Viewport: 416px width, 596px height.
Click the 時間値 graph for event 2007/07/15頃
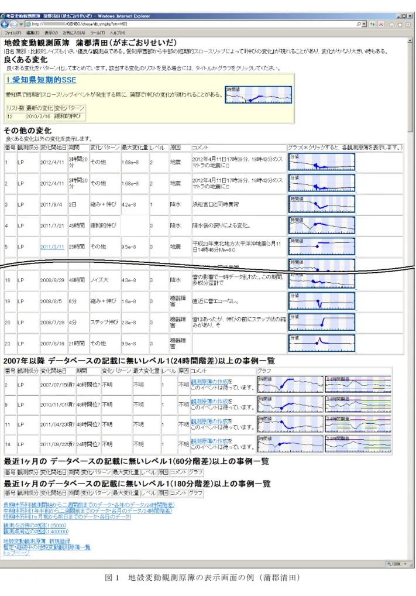(290, 384)
